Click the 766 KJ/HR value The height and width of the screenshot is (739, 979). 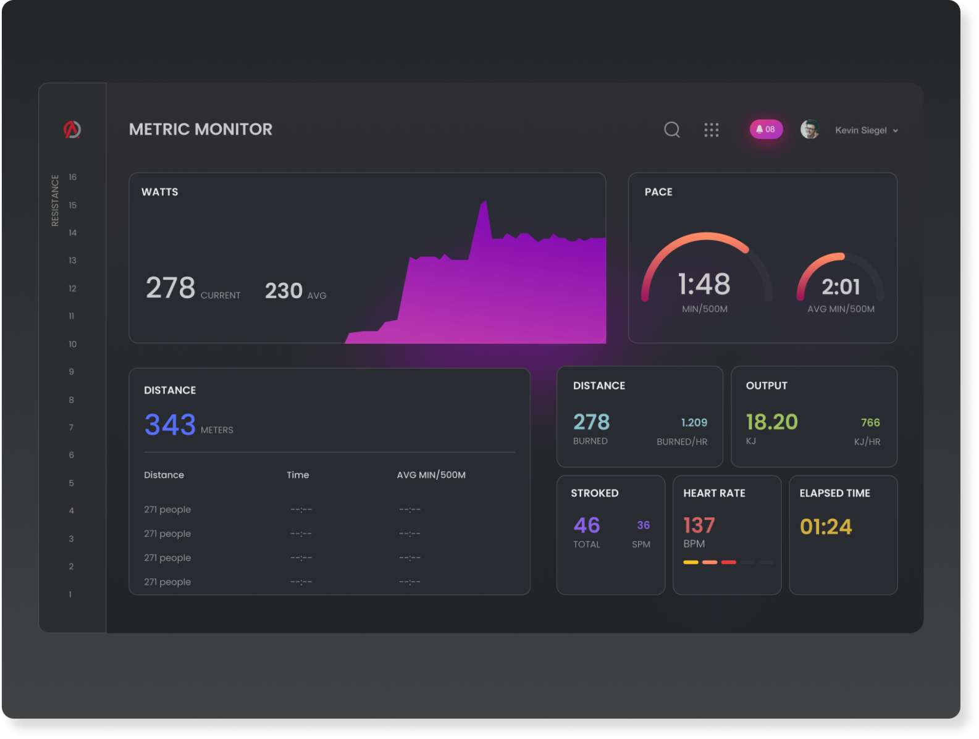[870, 422]
